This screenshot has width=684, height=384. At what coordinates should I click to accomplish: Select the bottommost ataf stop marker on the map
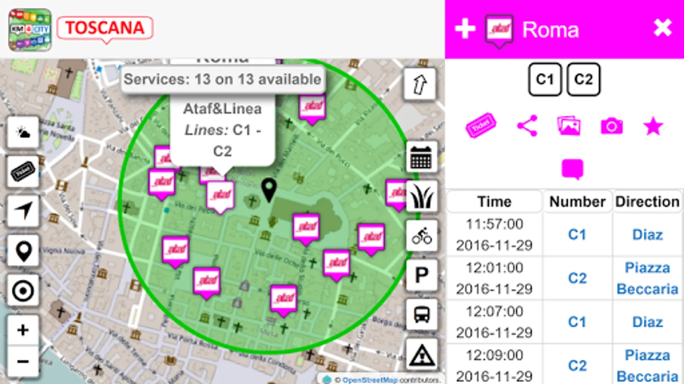coord(284,301)
